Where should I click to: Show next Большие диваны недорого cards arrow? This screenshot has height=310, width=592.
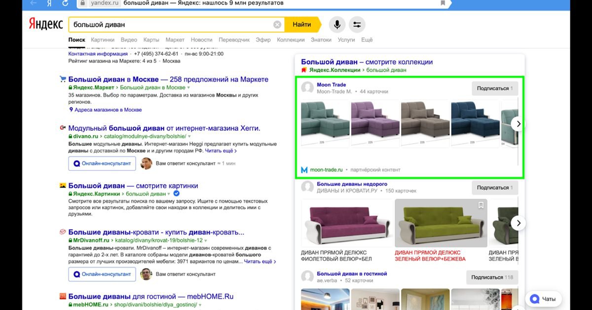pyautogui.click(x=518, y=223)
